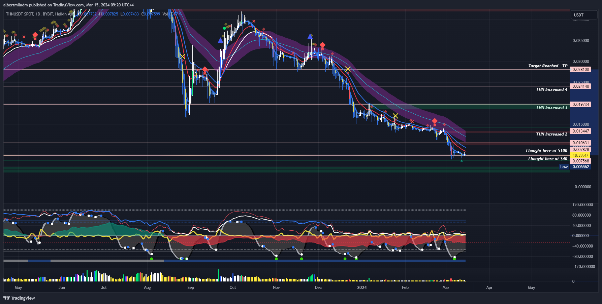Click the 'THN Increased 2' label
The width and height of the screenshot is (602, 304).
(x=551, y=134)
